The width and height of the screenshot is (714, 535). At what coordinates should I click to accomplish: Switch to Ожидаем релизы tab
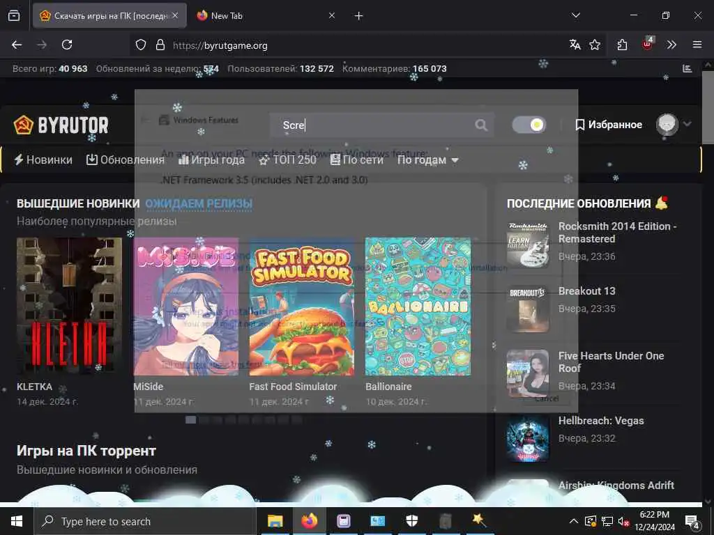pos(199,203)
